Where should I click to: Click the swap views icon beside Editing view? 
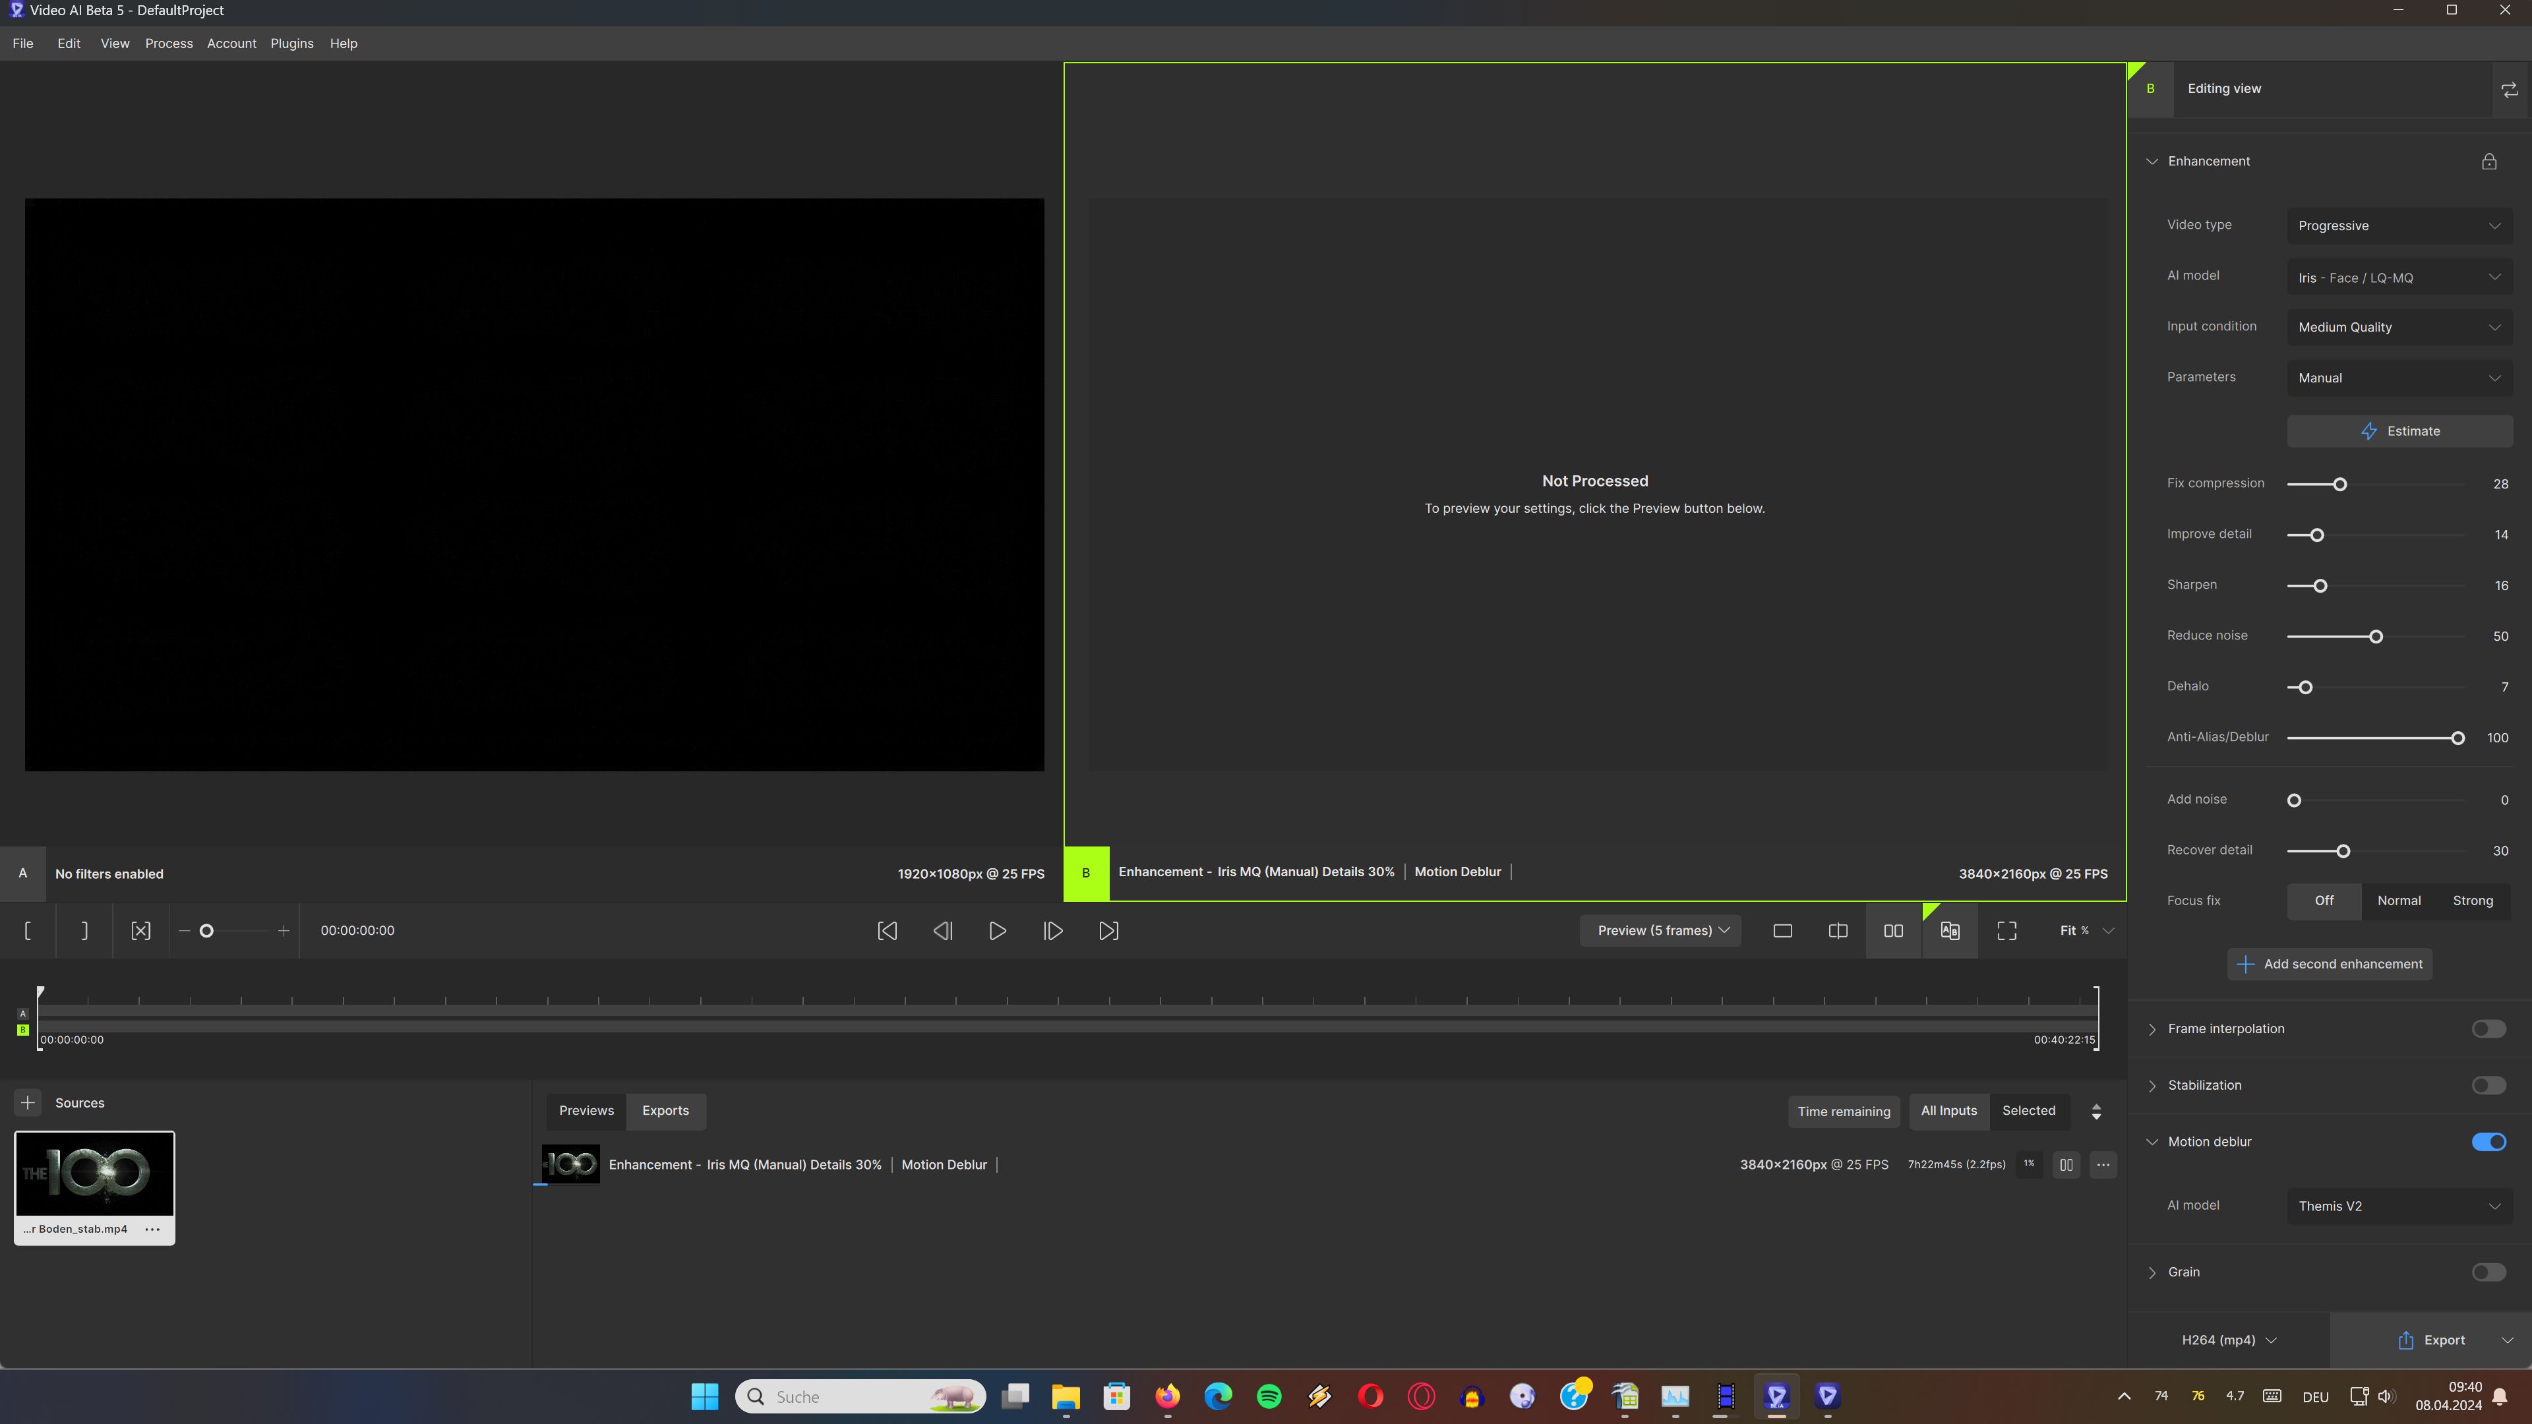2510,90
